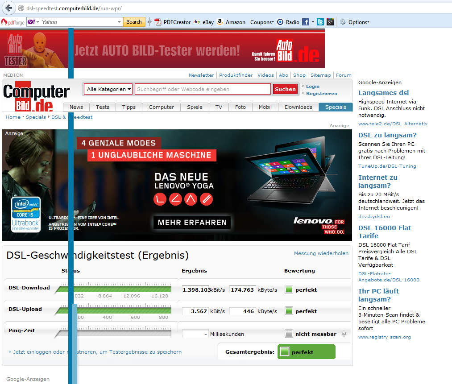Open PDFCreator from the toolbar
Screen dimensions: 452x384
172,22
